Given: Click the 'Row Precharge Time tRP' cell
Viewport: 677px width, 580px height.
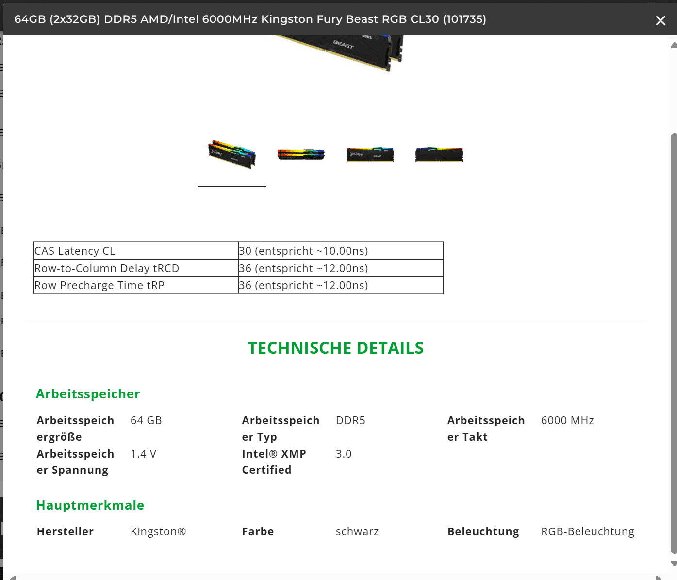Looking at the screenshot, I should (136, 285).
